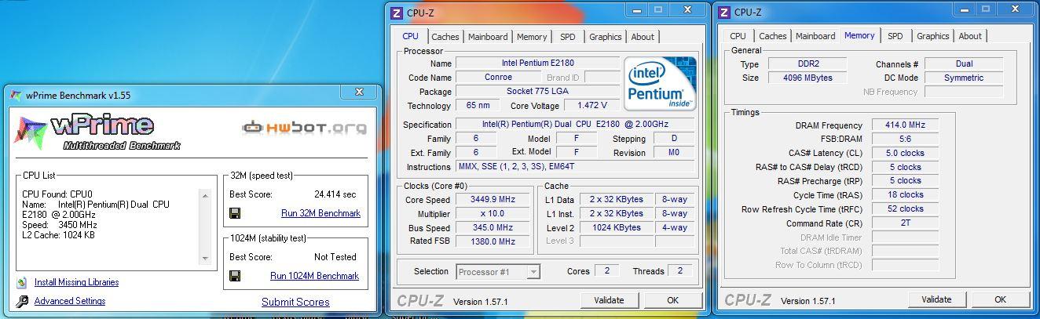Click the floppy disk icon beside Run 32M Benchmark
This screenshot has width=1040, height=319.
point(235,213)
